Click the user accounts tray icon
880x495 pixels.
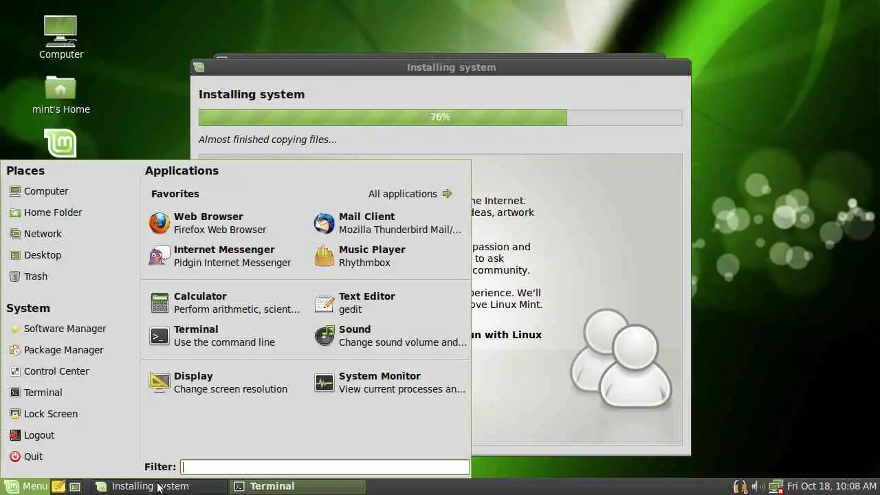740,486
